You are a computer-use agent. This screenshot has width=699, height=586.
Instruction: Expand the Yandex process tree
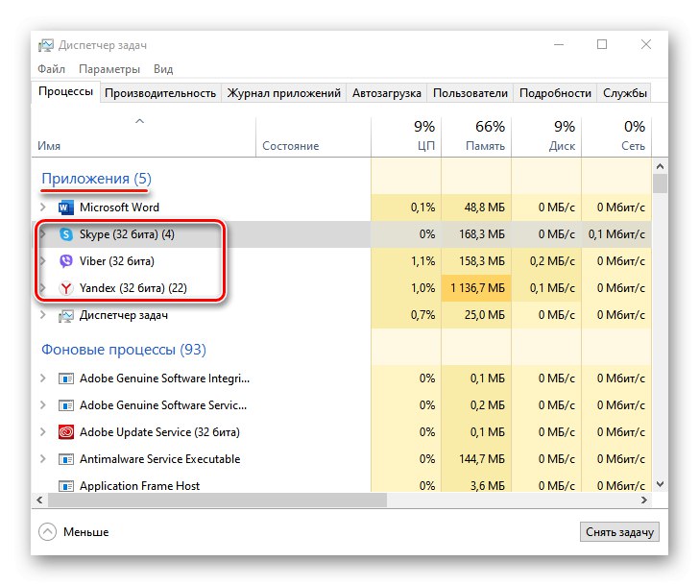coord(43,288)
